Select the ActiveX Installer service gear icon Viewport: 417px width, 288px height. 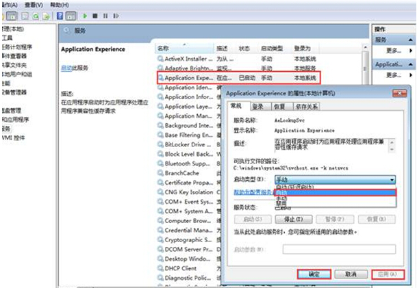point(160,59)
